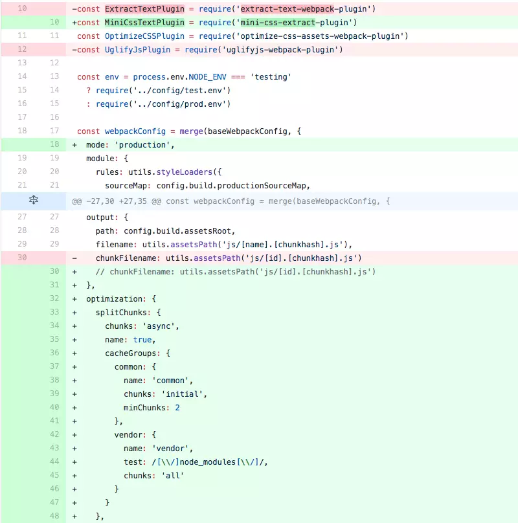Click added line name: 'common'

133,381
